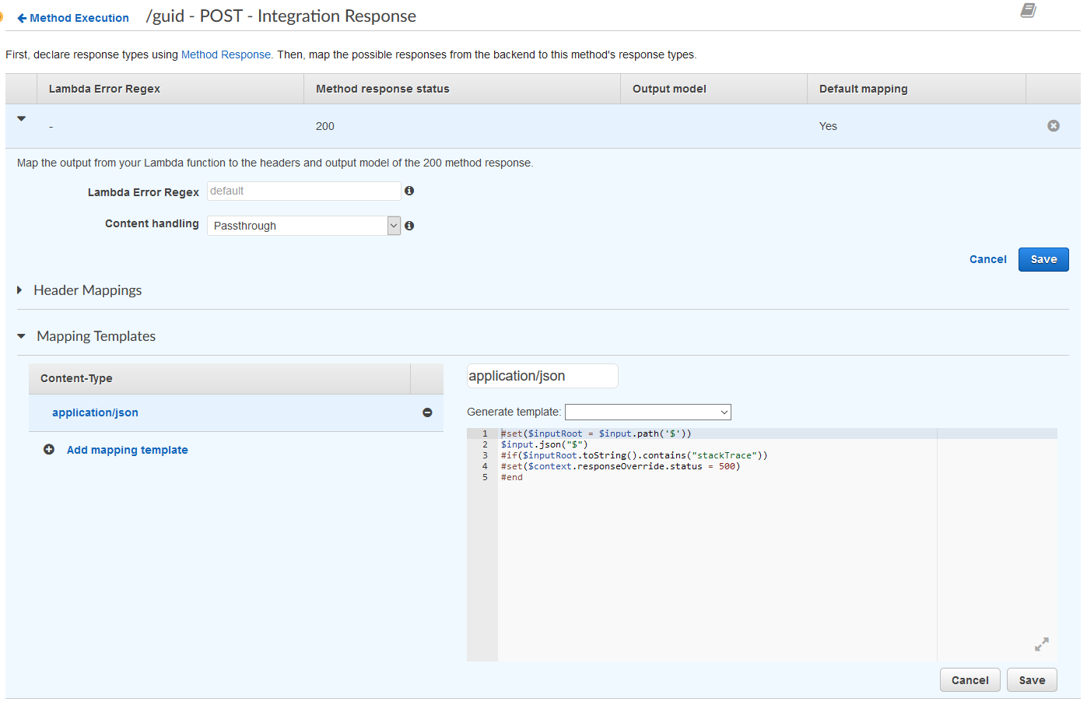Image resolution: width=1087 pixels, height=702 pixels.
Task: Click the info icon beside Lambda Error Regex
Action: point(409,191)
